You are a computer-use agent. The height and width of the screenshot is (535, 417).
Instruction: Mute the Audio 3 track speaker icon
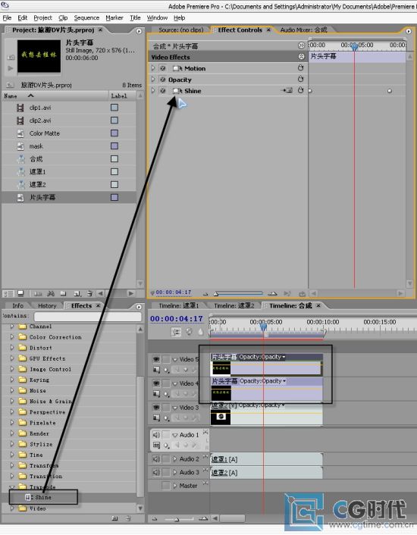[156, 472]
